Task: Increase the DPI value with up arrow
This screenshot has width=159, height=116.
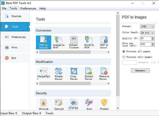Action: tap(153, 43)
